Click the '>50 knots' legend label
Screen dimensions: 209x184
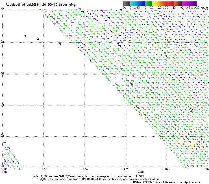pos(201,7)
